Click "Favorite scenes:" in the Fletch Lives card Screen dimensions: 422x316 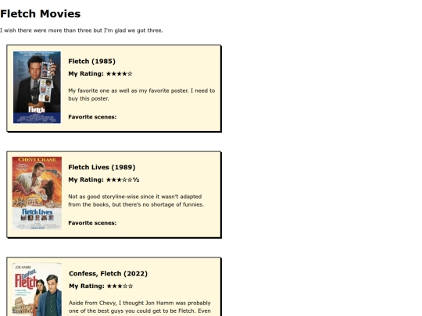tap(92, 222)
